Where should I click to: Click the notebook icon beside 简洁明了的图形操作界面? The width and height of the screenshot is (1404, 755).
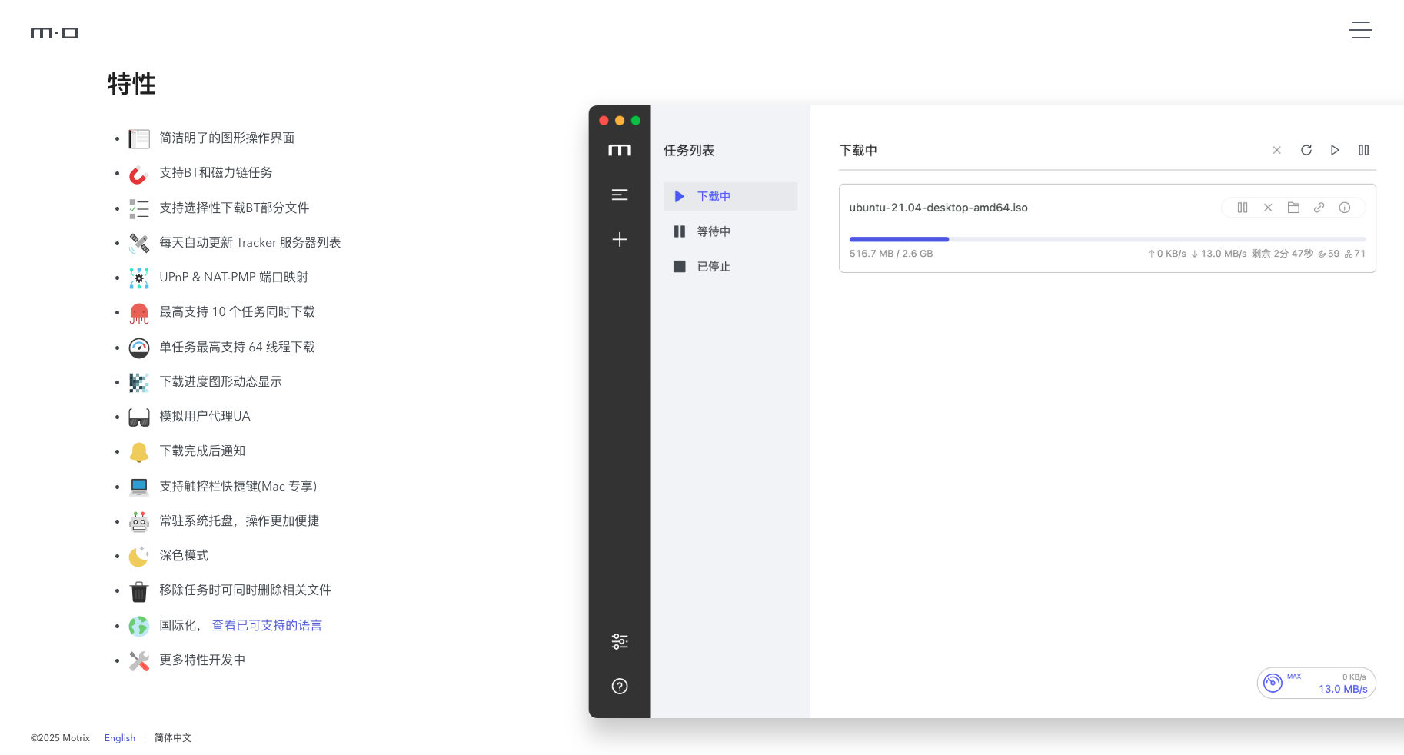pyautogui.click(x=139, y=138)
